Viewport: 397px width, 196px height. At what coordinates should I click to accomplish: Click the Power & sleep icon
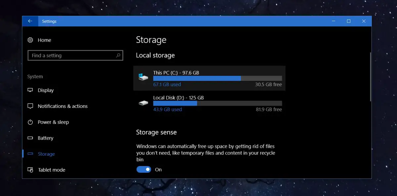[30, 122]
